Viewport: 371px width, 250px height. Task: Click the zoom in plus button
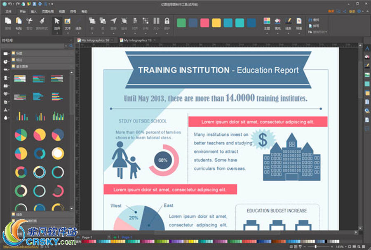tap(332, 247)
